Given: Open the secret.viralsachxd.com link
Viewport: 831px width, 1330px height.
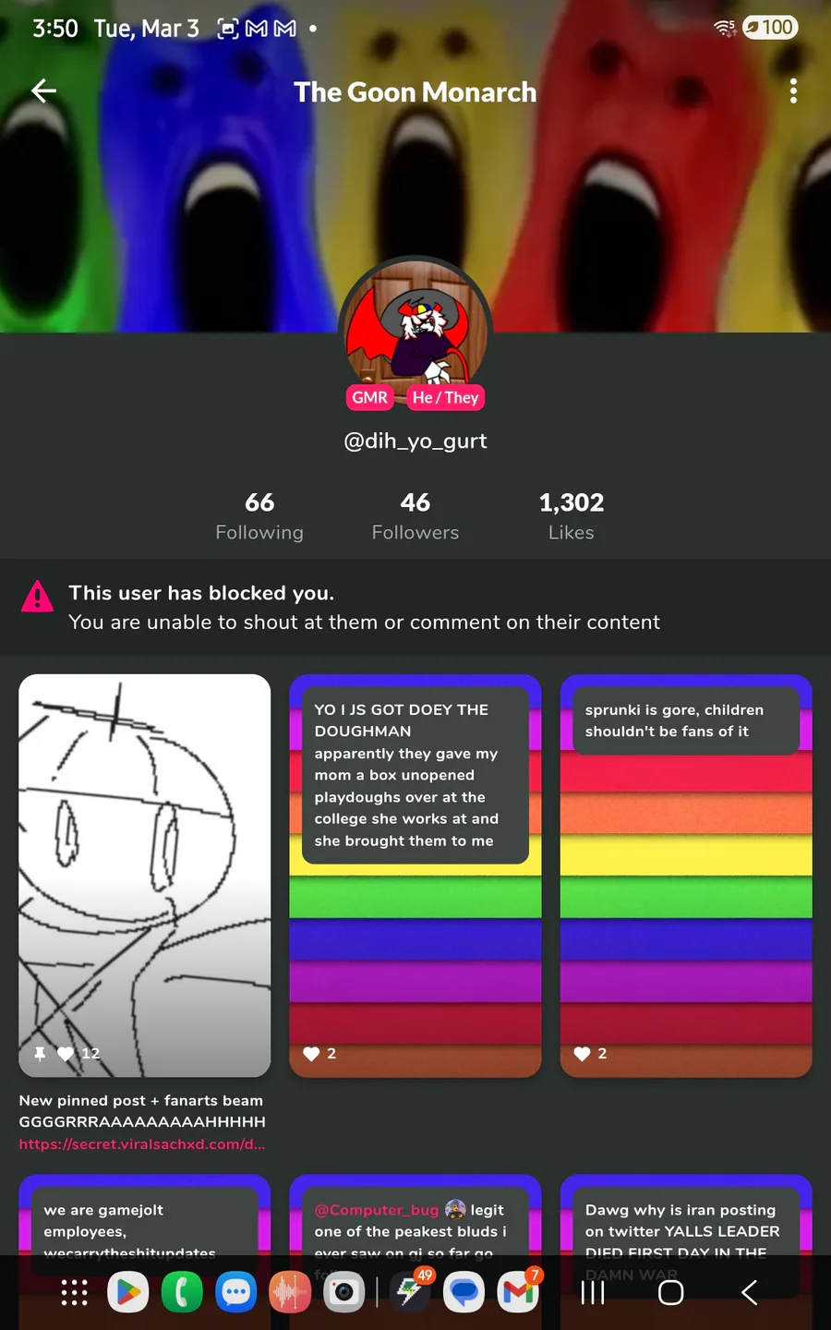Looking at the screenshot, I should (x=142, y=1144).
